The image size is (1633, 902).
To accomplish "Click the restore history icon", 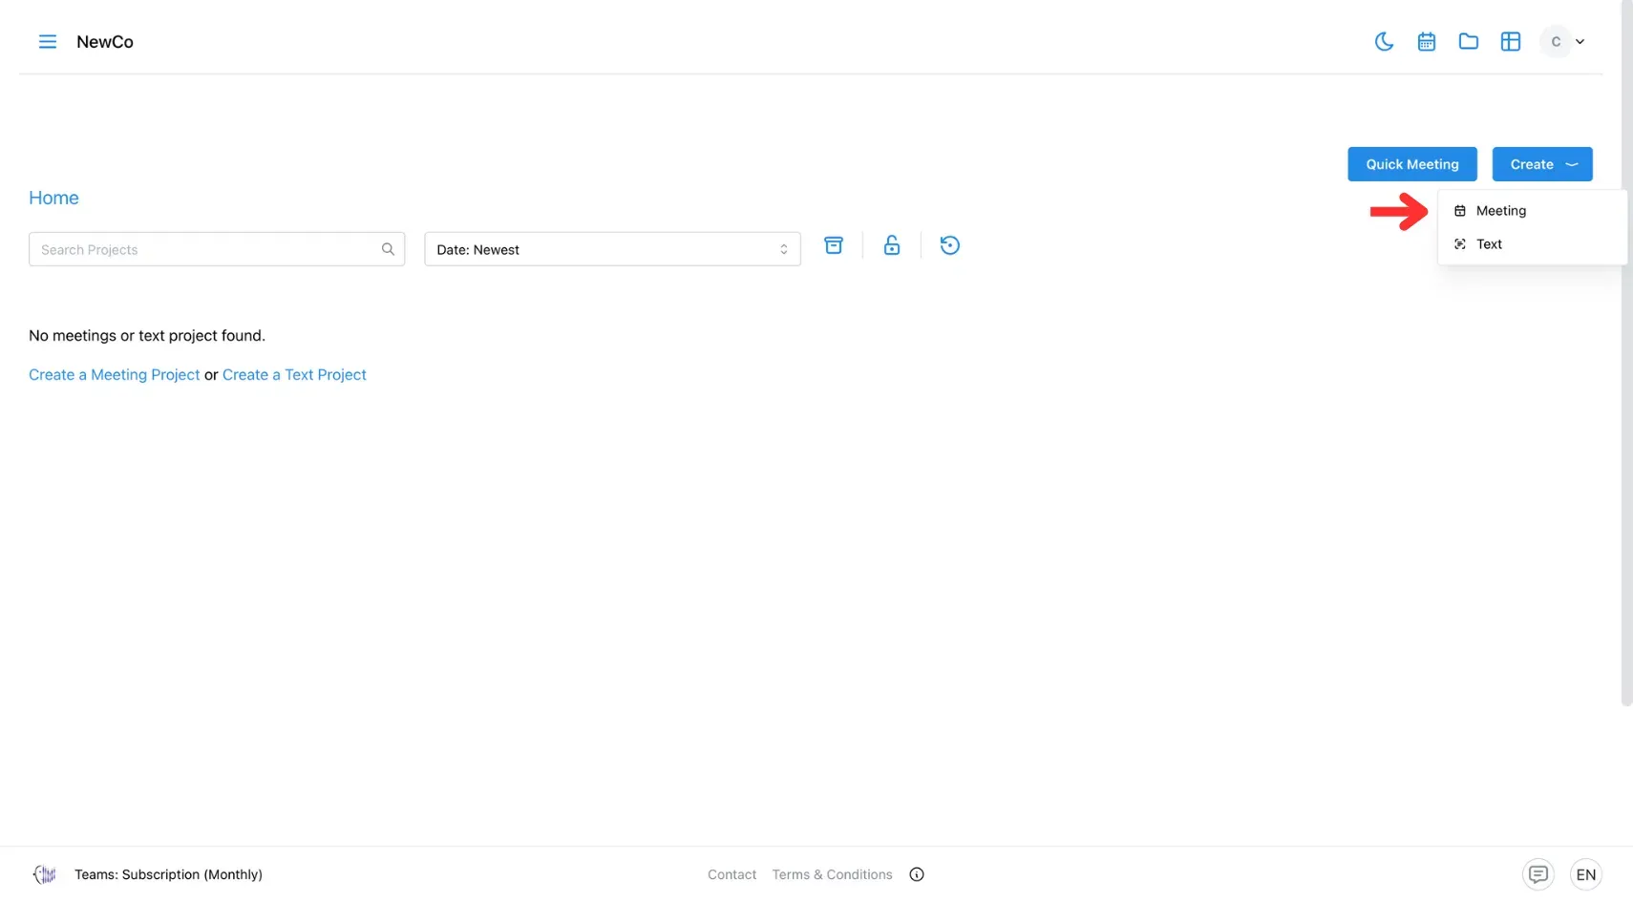I will click(948, 245).
